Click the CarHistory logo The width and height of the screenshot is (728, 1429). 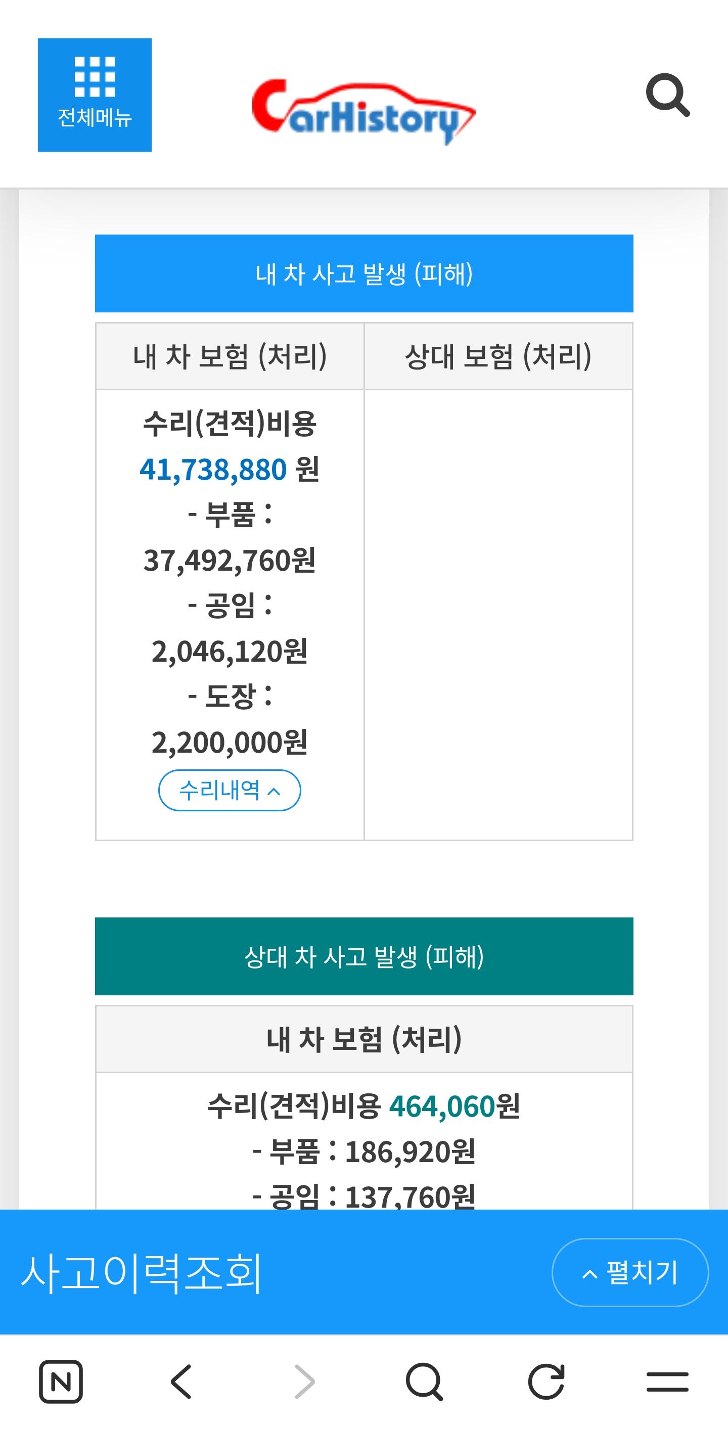point(363,111)
